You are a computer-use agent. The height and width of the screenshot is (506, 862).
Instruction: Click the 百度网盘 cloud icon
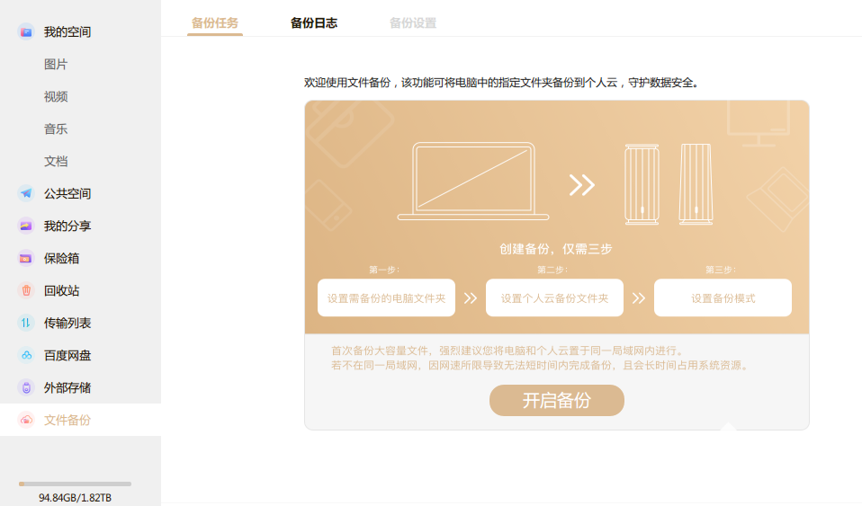click(x=26, y=355)
